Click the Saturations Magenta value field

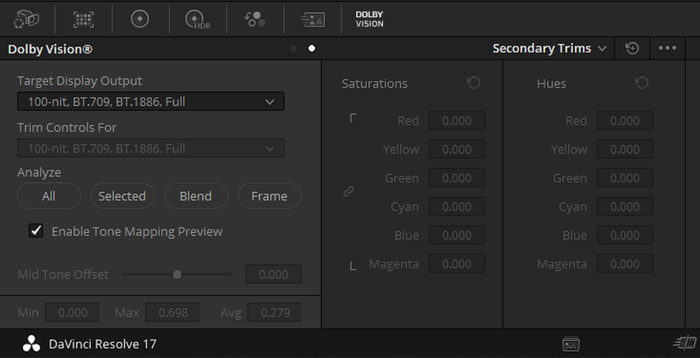[x=457, y=264]
